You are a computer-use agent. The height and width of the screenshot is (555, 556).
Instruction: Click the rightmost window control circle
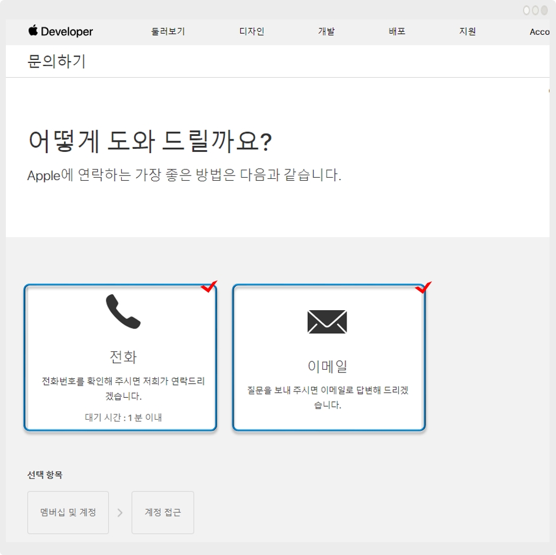(x=543, y=11)
